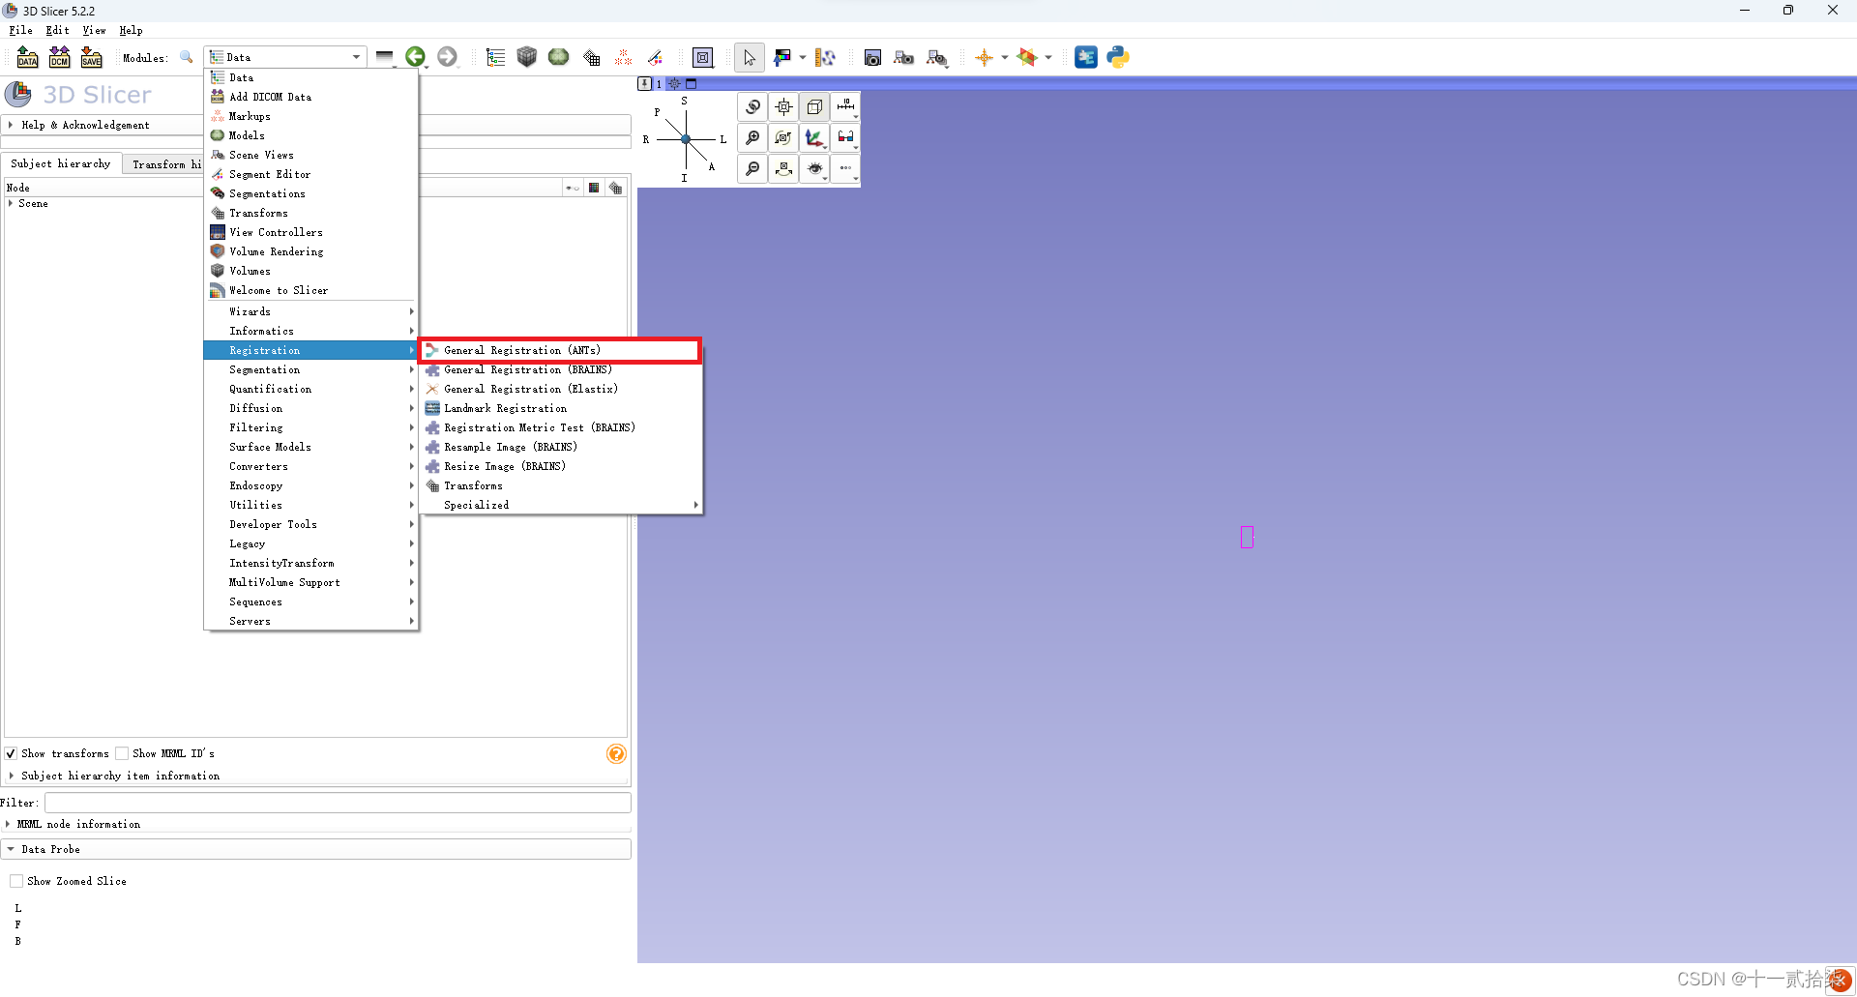Select Volume Rendering from modules list
The height and width of the screenshot is (997, 1857).
tap(310, 251)
